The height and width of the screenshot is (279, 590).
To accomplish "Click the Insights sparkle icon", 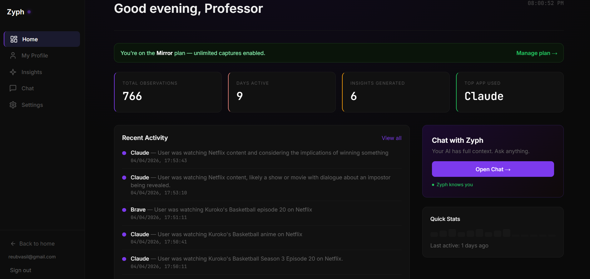I will click(x=13, y=72).
